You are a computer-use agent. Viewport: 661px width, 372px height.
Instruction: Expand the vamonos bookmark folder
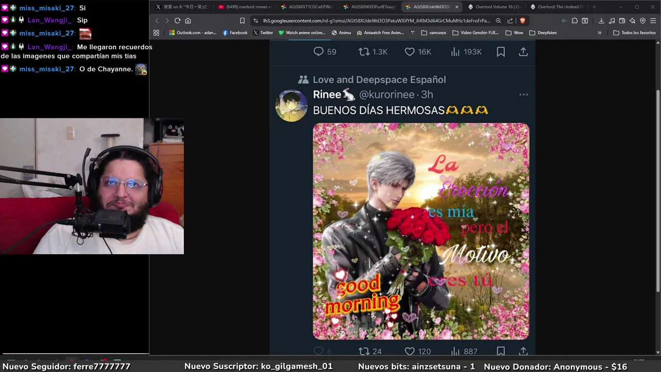[x=434, y=33]
